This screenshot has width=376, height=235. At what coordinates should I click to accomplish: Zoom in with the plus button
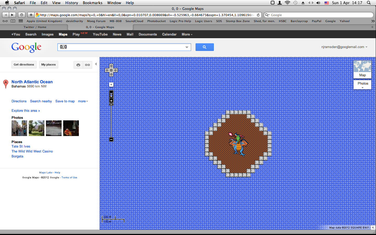(x=111, y=101)
